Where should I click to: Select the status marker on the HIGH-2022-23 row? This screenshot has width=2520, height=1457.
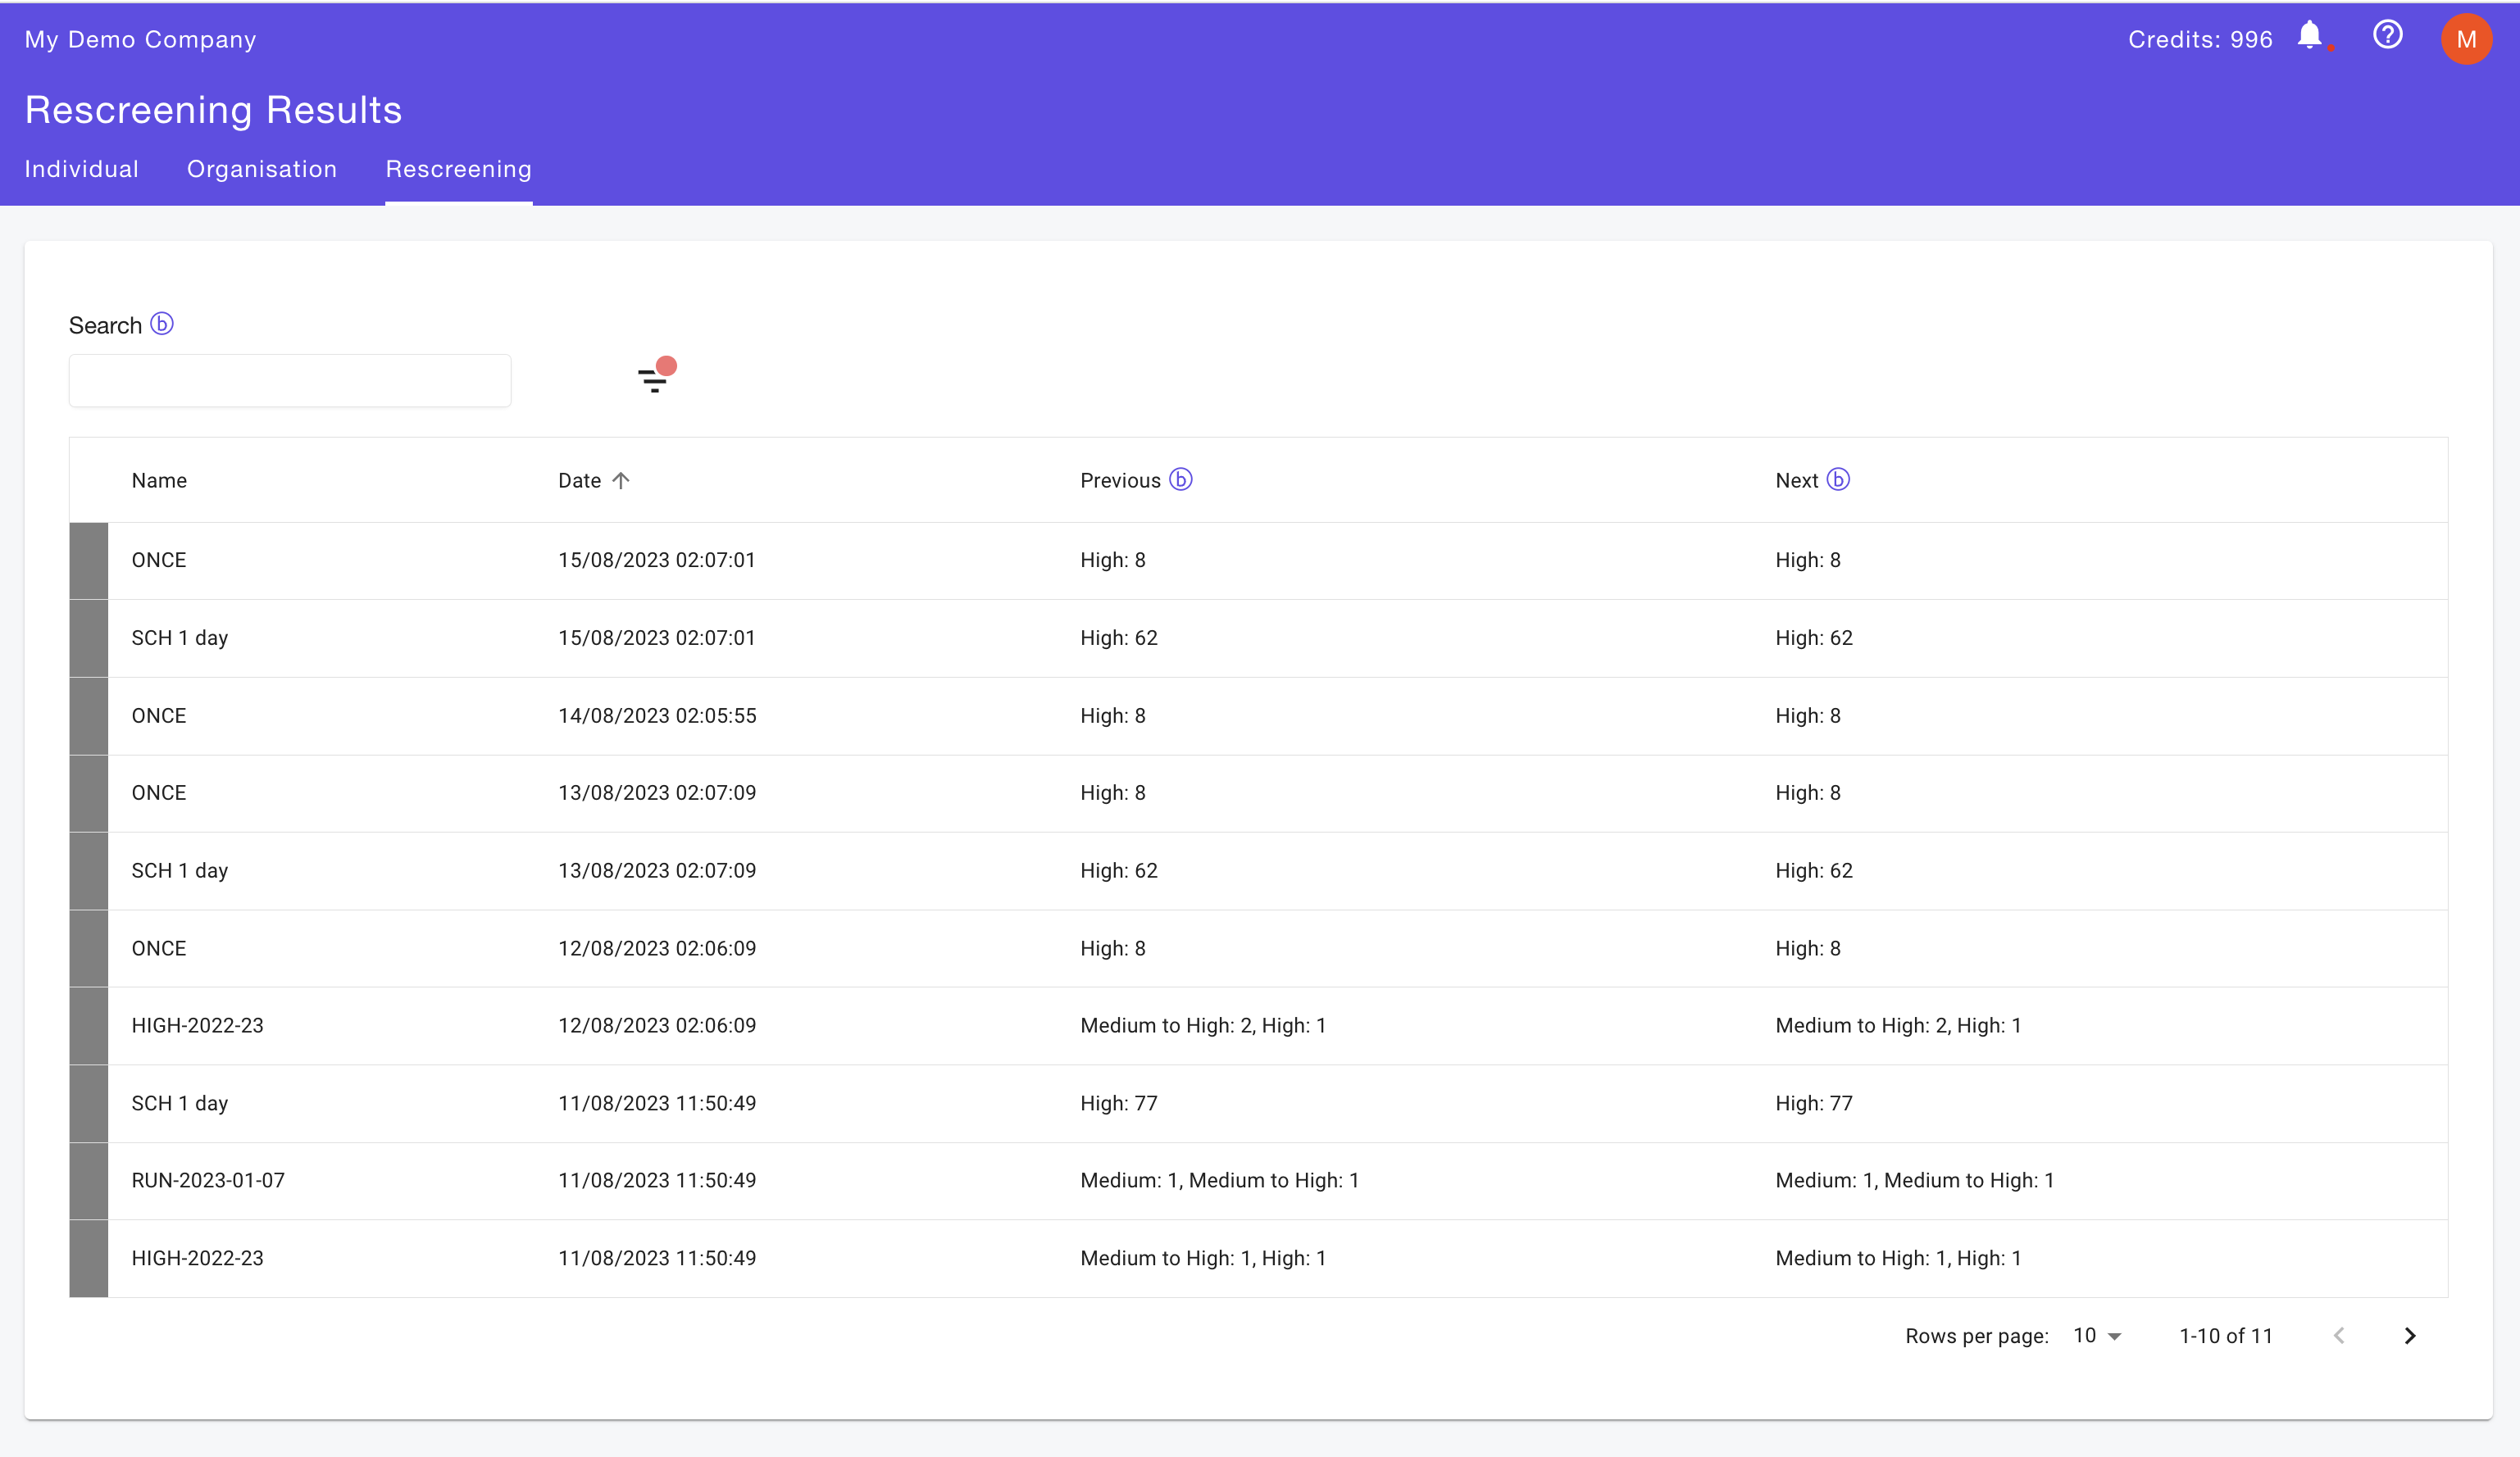88,1025
